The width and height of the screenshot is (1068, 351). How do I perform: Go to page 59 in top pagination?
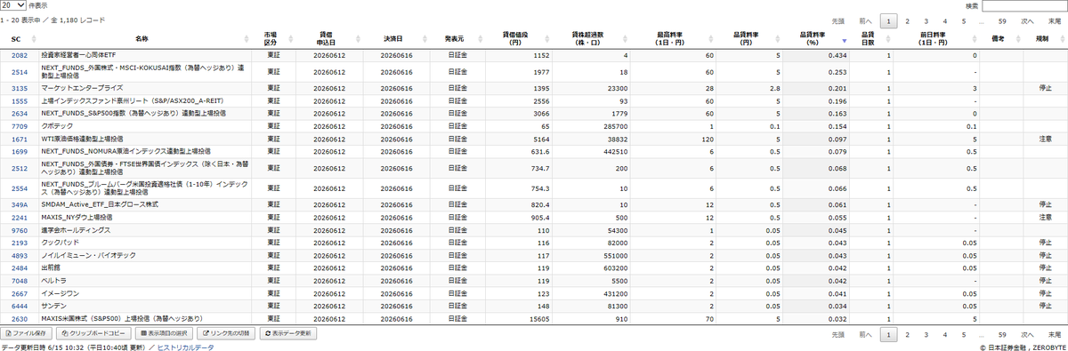point(1002,20)
